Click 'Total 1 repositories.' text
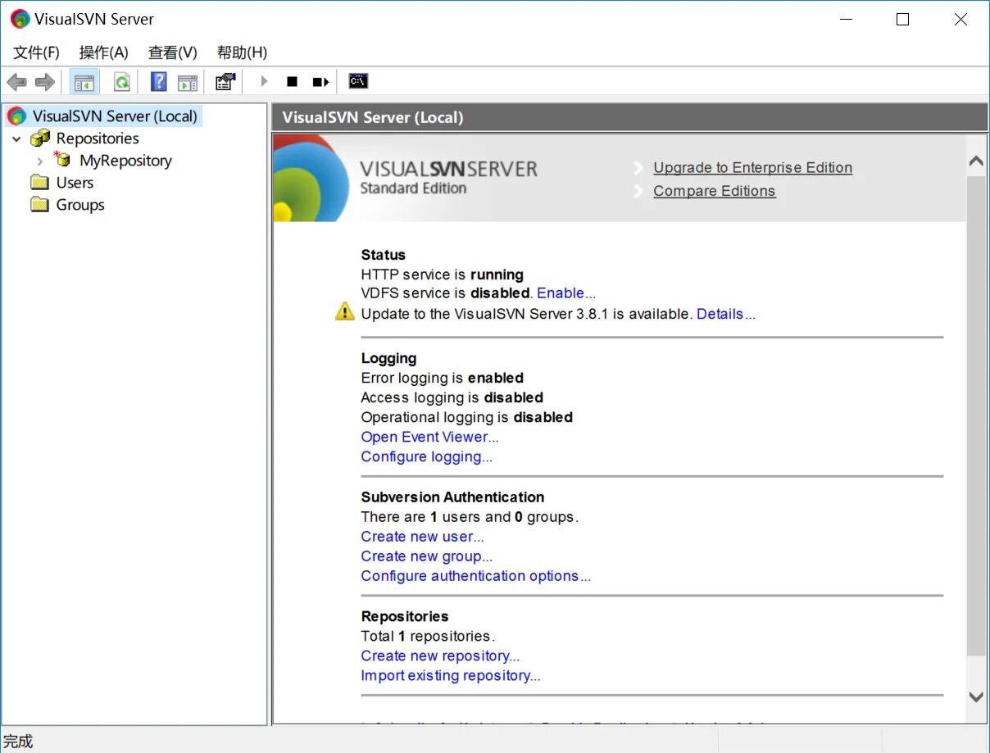This screenshot has width=990, height=753. click(428, 636)
